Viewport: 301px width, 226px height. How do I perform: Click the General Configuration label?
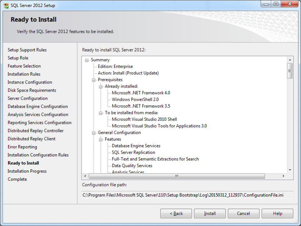pos(119,133)
